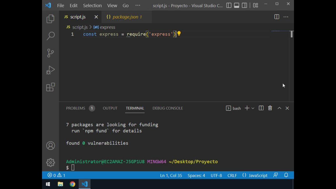The width and height of the screenshot is (336, 189).
Task: Maximize the panel size chevron
Action: tap(279, 108)
